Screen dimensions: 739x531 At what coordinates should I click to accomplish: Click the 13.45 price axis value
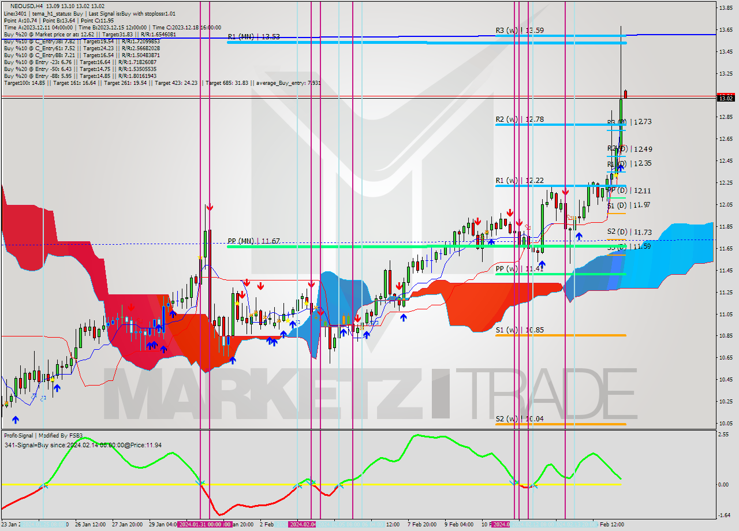tap(726, 51)
